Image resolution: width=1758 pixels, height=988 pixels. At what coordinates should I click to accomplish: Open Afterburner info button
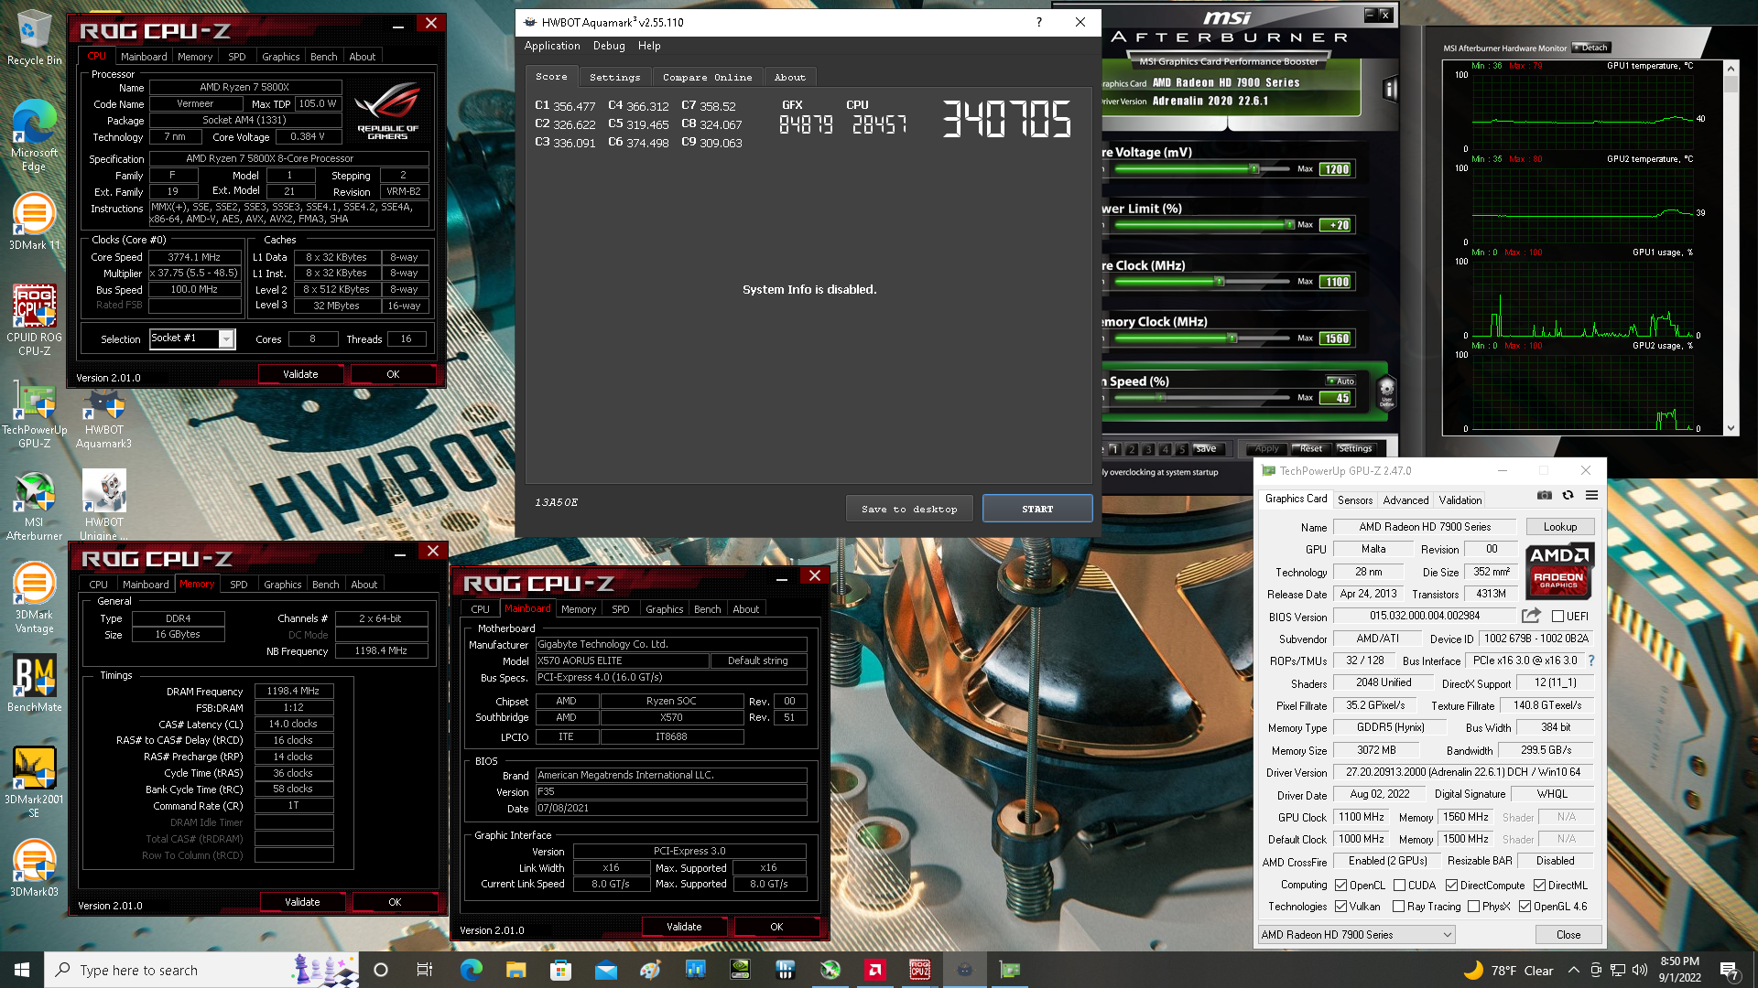pyautogui.click(x=1390, y=89)
